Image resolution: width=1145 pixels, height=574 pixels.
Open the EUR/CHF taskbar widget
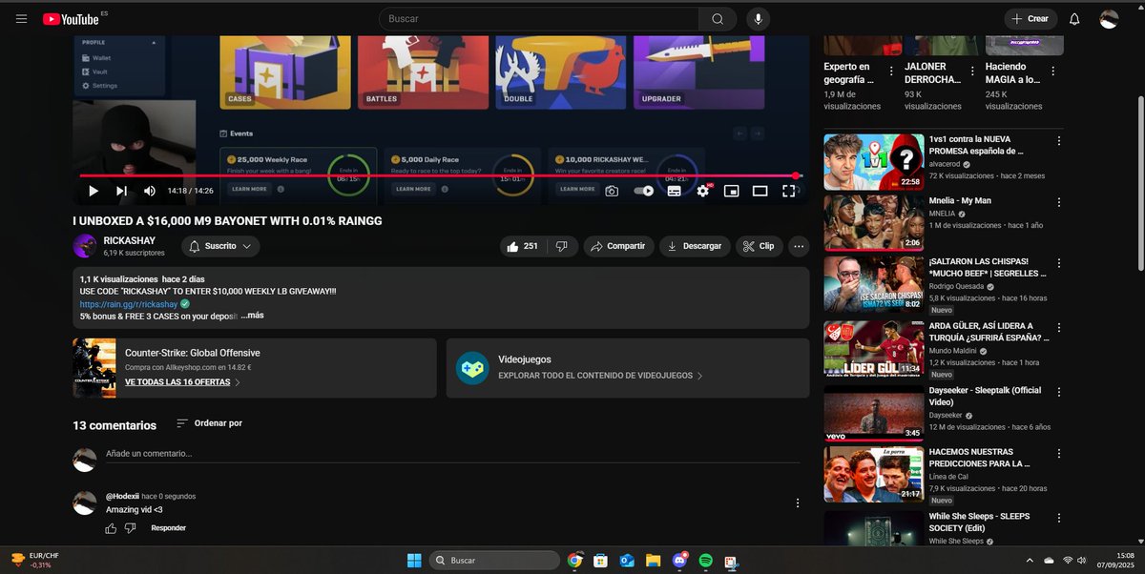click(34, 560)
